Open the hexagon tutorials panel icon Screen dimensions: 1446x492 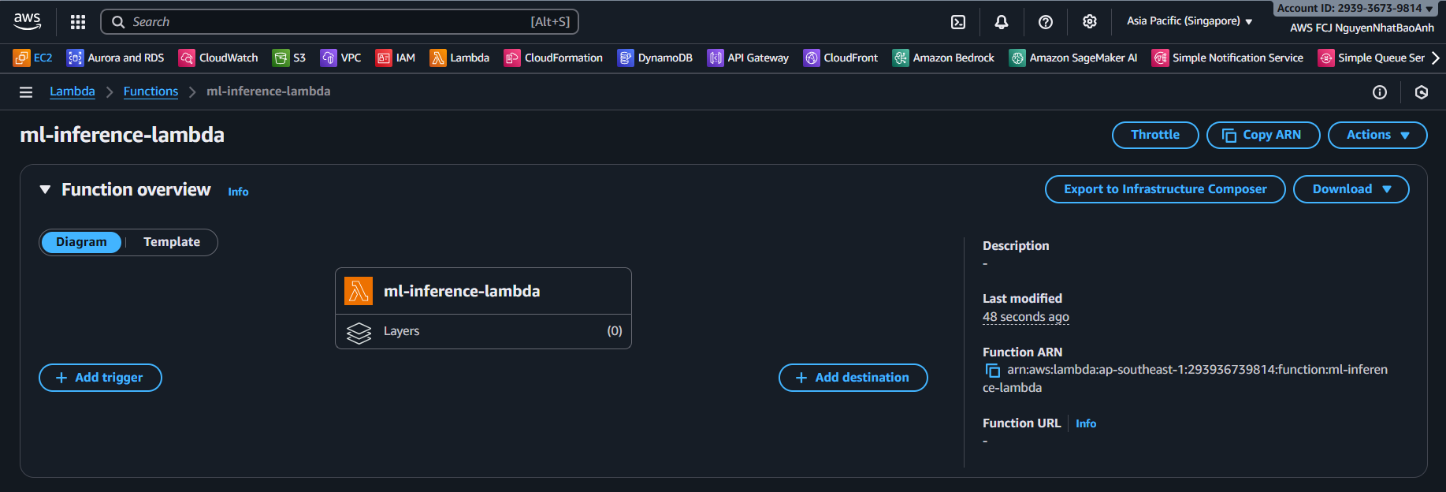1422,92
